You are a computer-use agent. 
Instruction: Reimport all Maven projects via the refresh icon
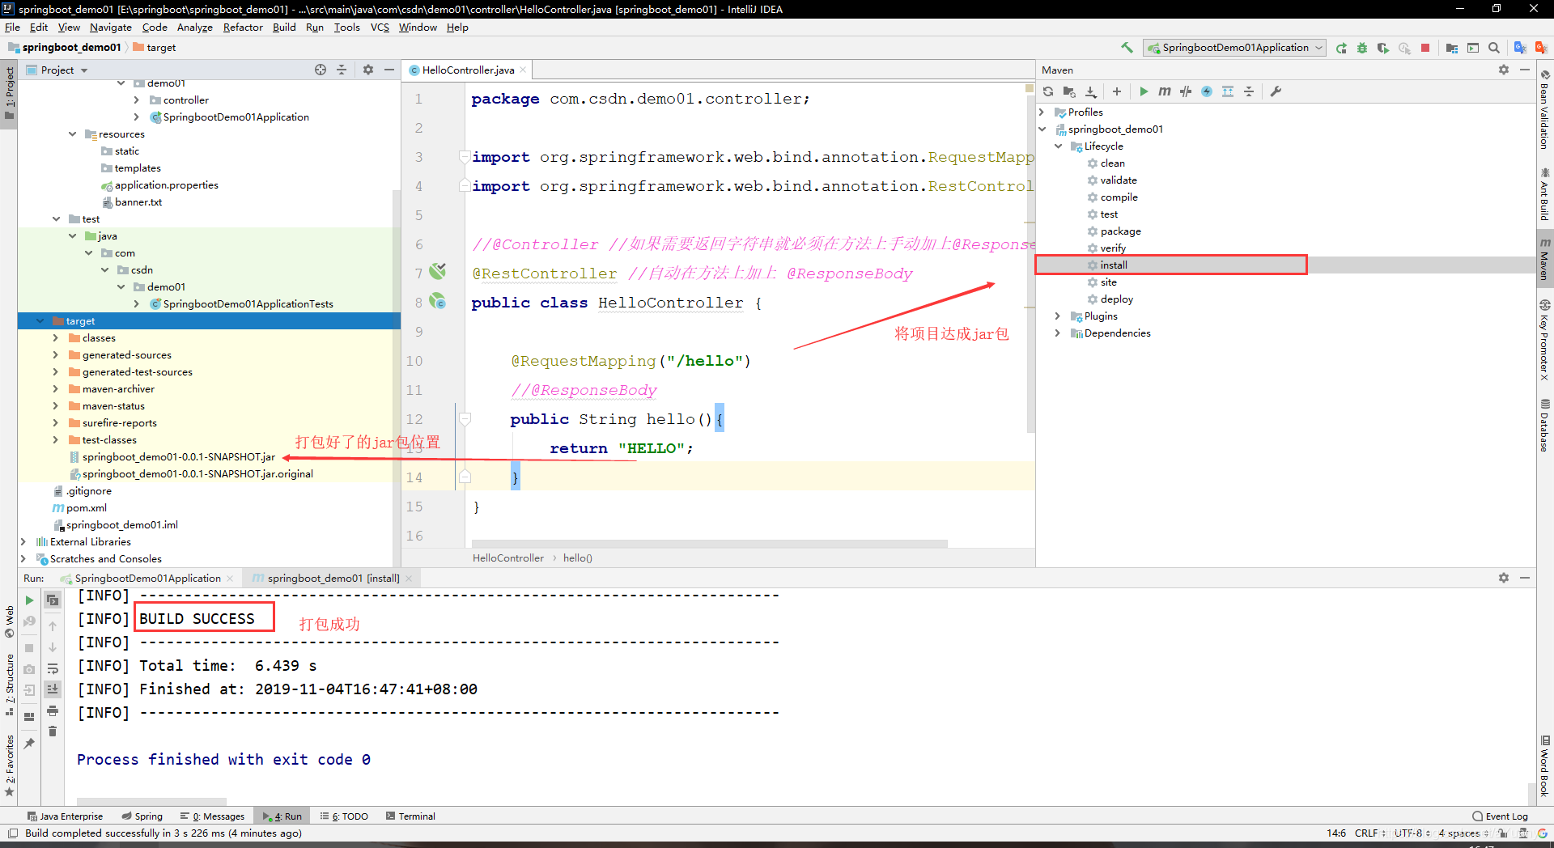pos(1048,91)
